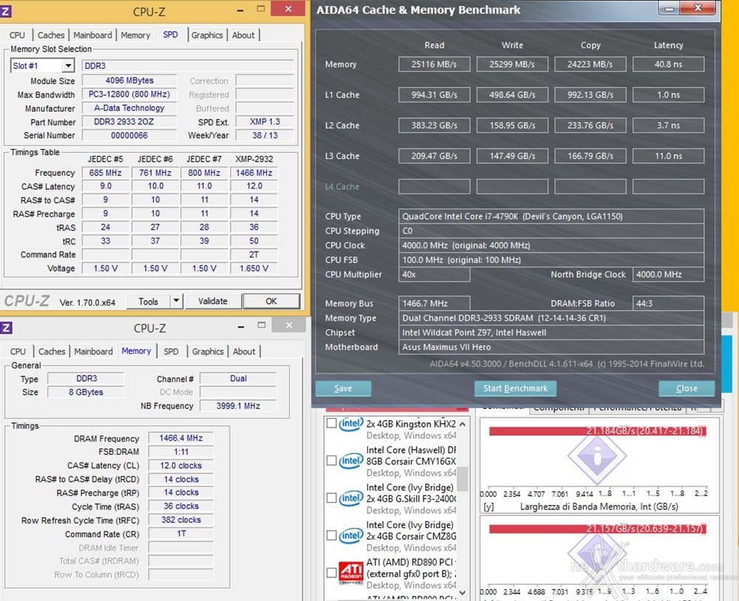Tick checkbox for ATI (AMD) RD890 PCI entry
This screenshot has height=601, width=739.
tap(331, 572)
